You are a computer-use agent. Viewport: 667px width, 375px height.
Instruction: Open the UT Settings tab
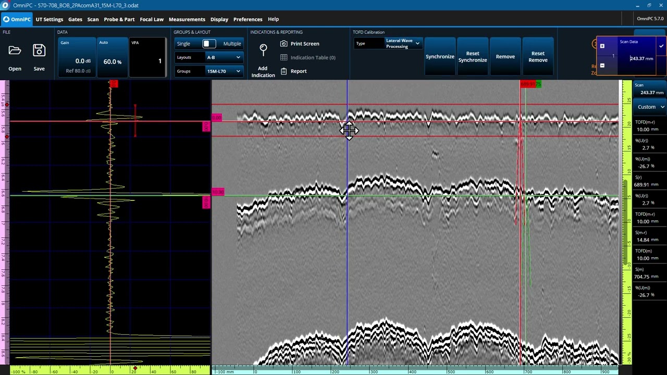tap(50, 19)
